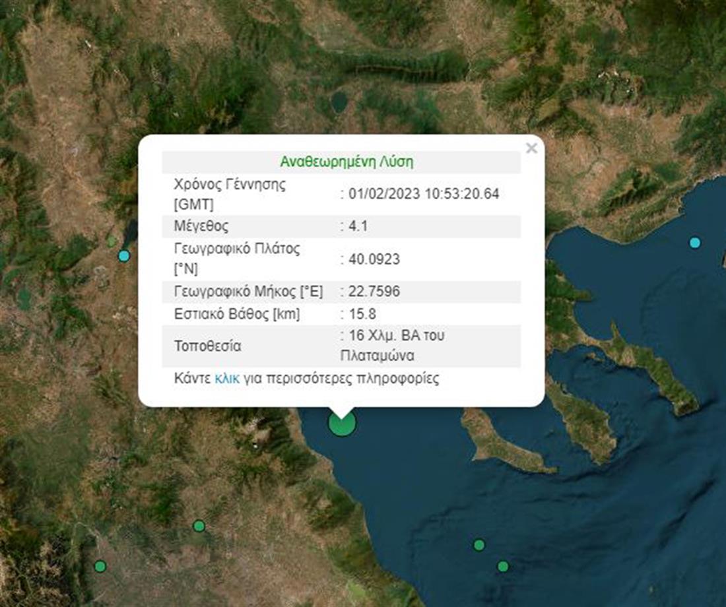Viewport: 726px width, 607px height.
Task: Click the Χρόνος Γέννησης [GMT] label
Action: [229, 194]
